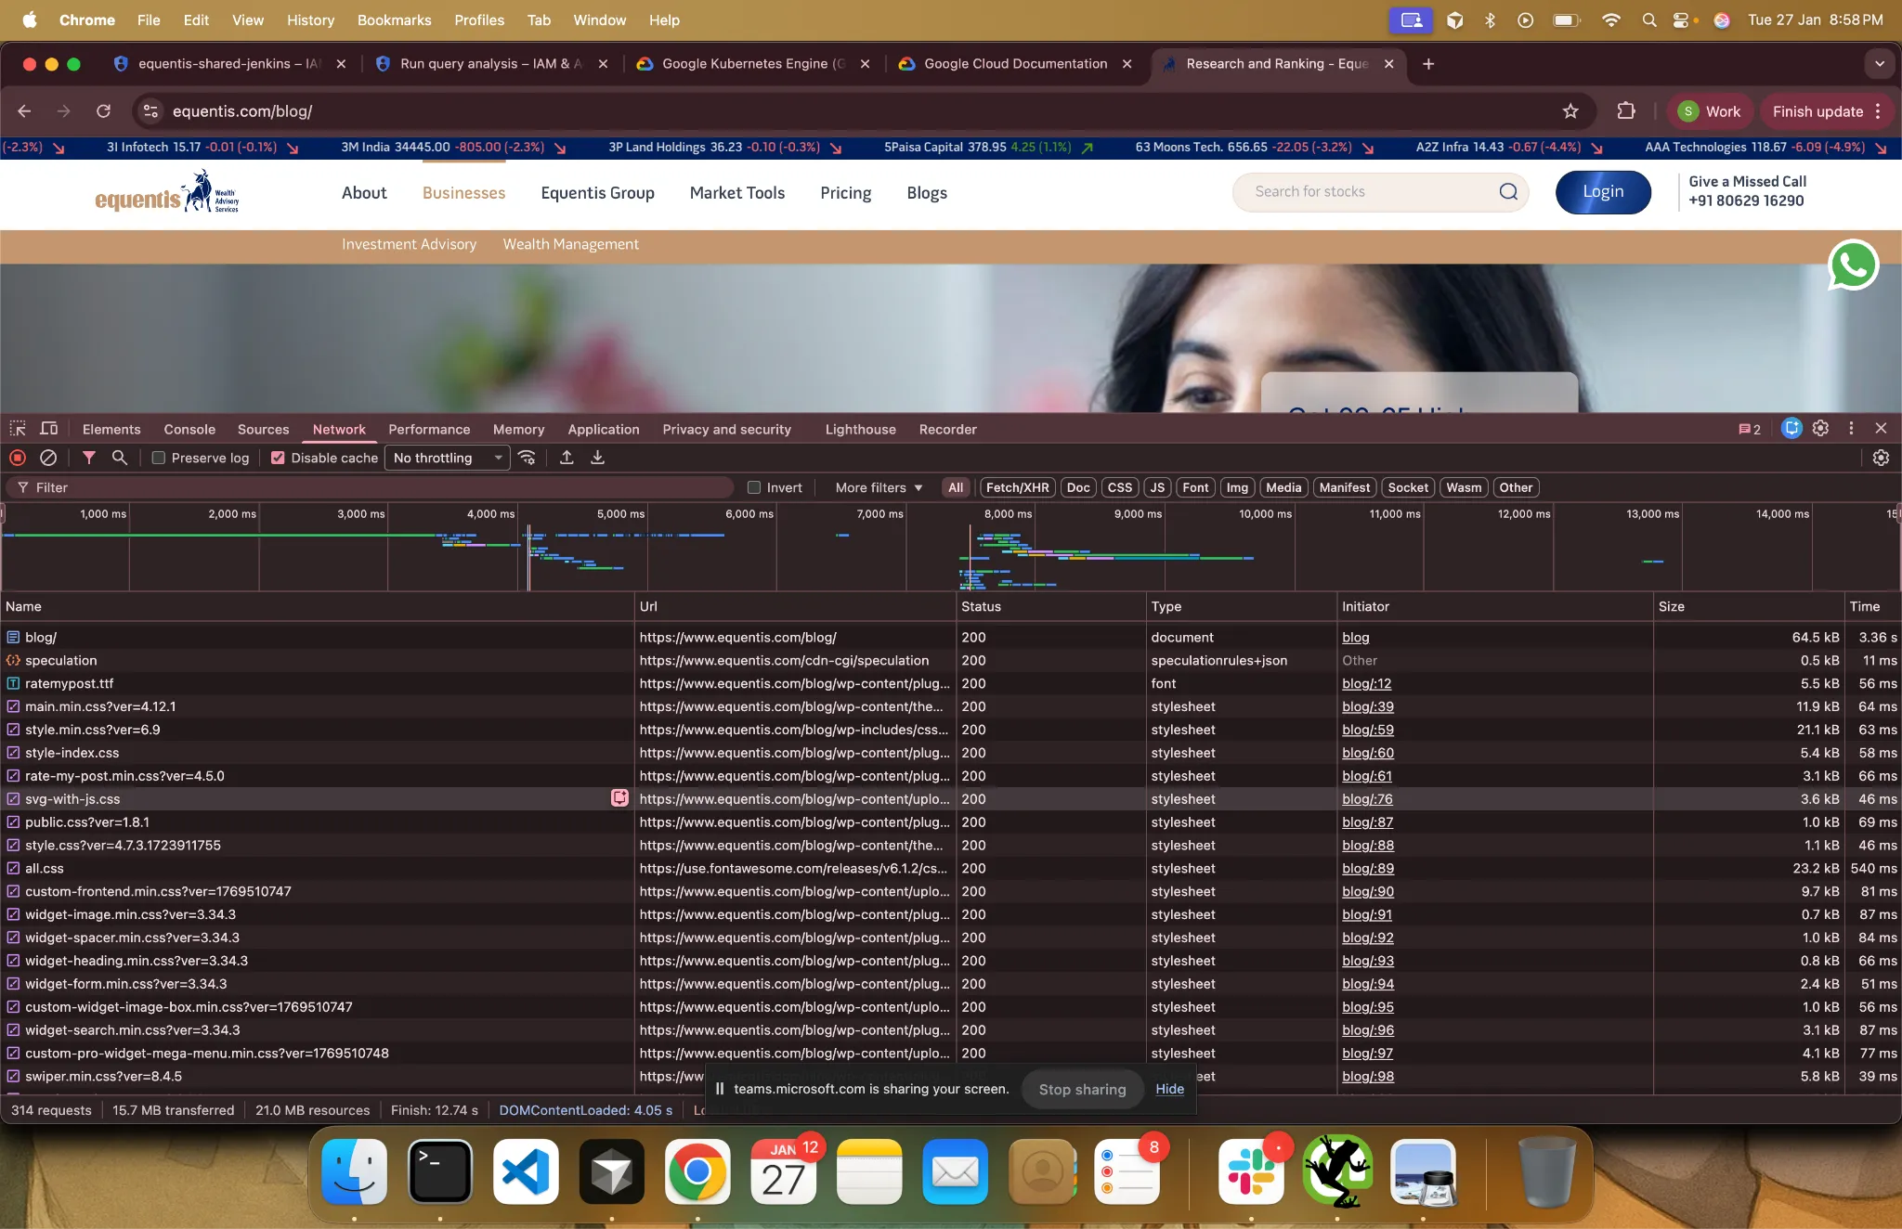Screen dimensions: 1902x1229
Task: Click the Login button
Action: (1603, 192)
